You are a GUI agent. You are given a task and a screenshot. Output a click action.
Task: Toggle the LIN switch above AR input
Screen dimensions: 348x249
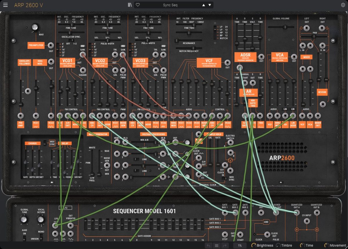click(285, 109)
